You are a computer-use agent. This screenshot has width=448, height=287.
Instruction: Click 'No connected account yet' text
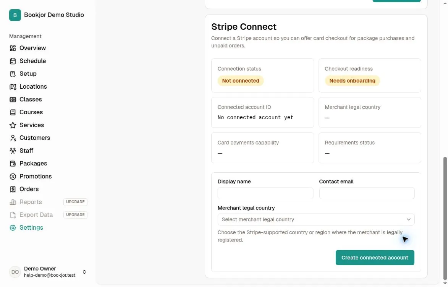(x=256, y=117)
